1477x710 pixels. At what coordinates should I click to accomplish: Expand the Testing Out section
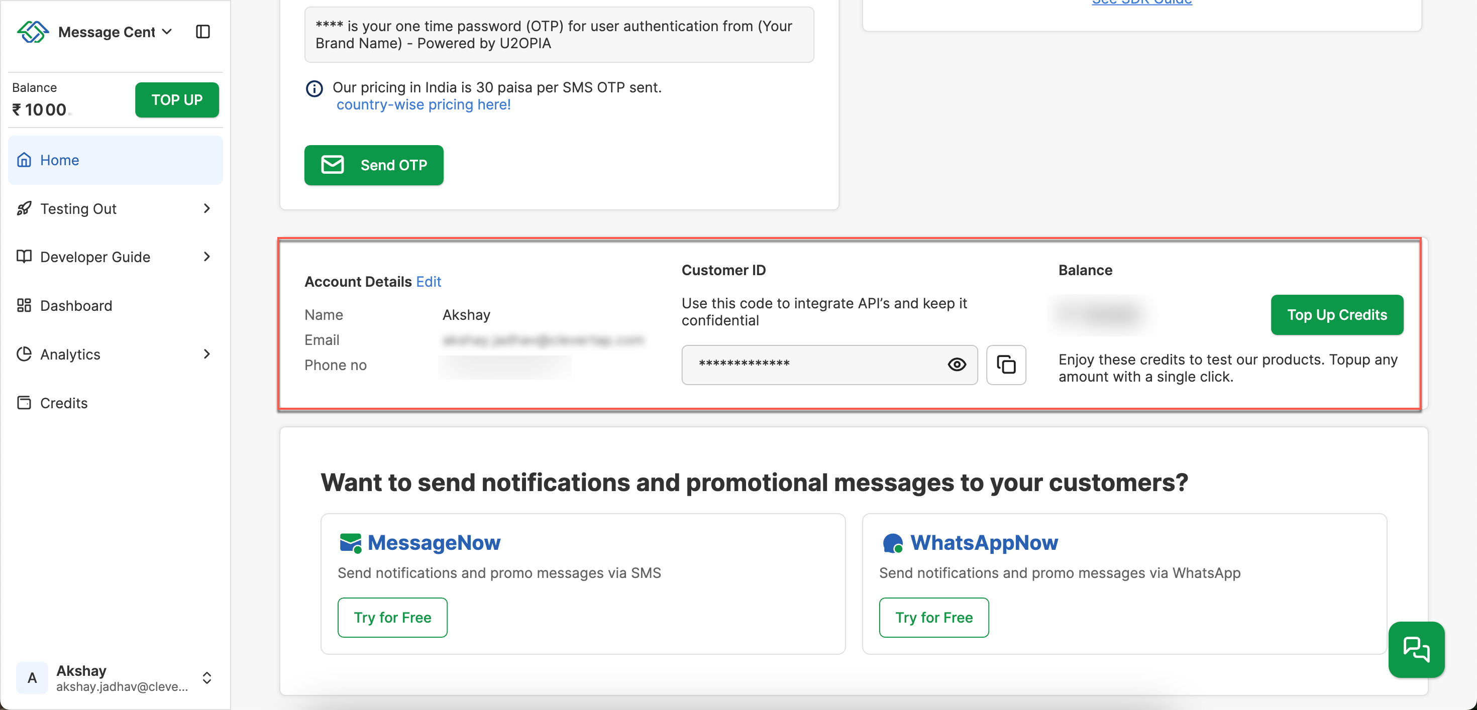(x=206, y=208)
